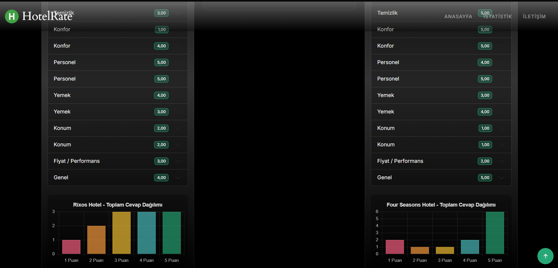The height and width of the screenshot is (268, 558).
Task: Click the 1,00 Konum score badge for Four Seasons
Action: (x=485, y=128)
